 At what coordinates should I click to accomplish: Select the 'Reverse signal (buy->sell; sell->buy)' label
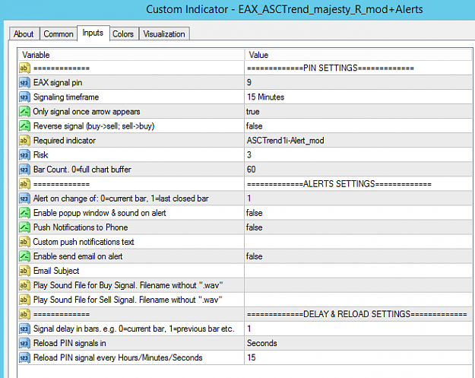click(94, 125)
